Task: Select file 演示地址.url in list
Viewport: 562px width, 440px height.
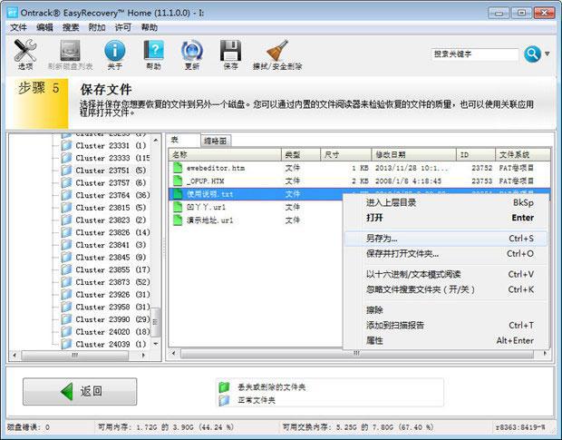Action: click(256, 220)
